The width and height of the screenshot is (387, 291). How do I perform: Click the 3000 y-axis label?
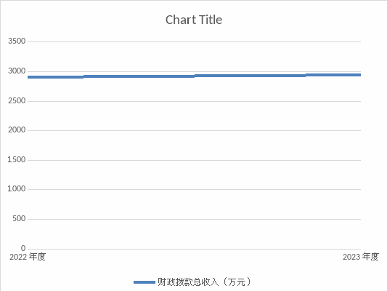17,71
